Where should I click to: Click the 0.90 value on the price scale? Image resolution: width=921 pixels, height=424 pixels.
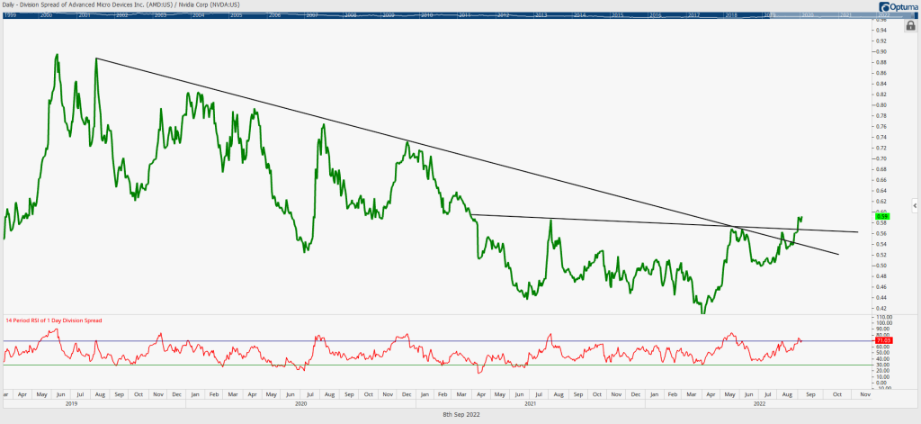coord(880,51)
